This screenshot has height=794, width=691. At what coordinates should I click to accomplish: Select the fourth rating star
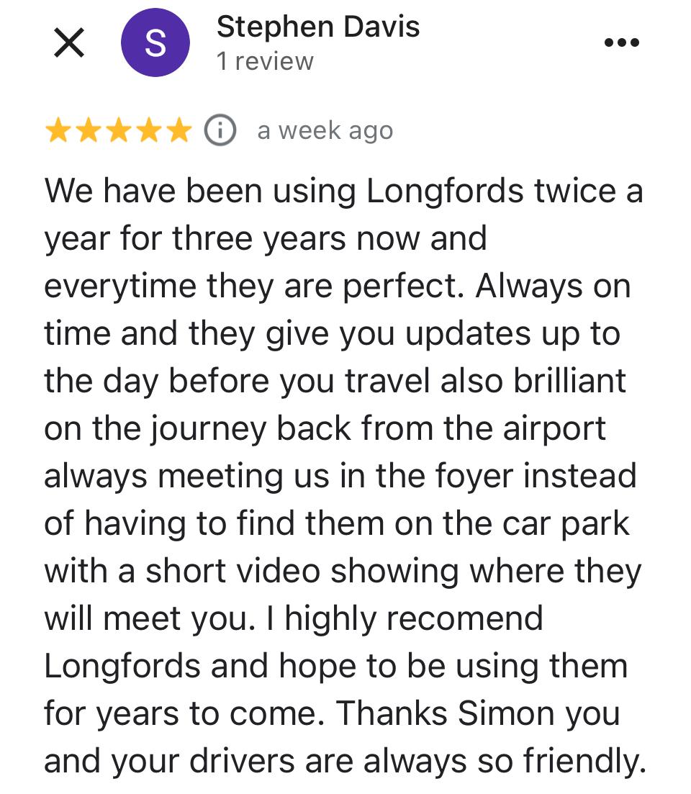click(149, 130)
